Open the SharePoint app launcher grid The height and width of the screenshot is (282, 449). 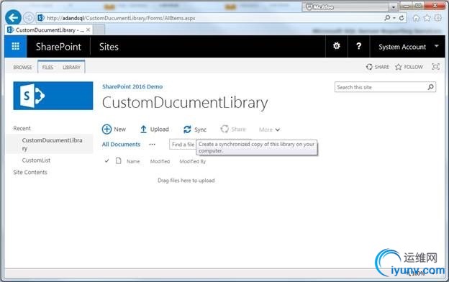(15, 46)
